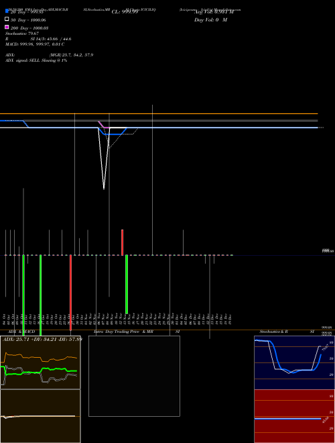Click the ADX line chart panel
335x443 pixels.
click(40, 362)
